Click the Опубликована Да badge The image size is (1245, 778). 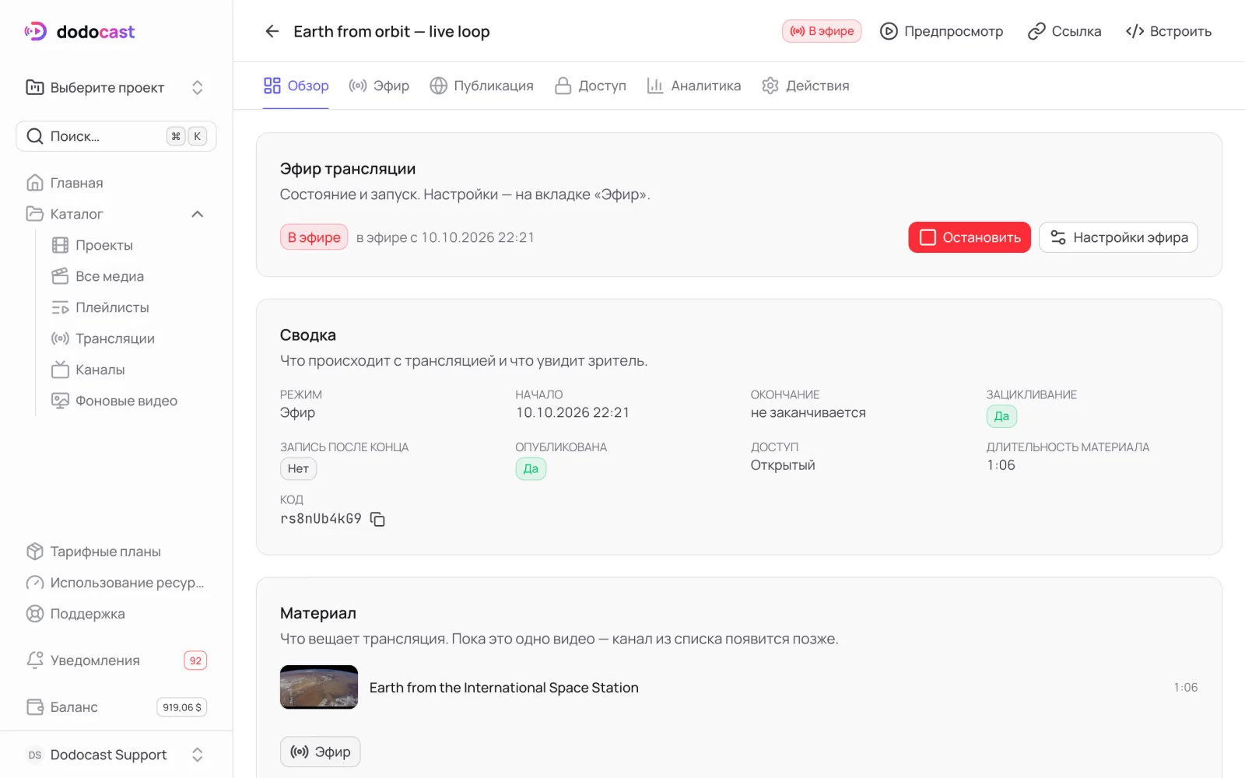click(x=531, y=468)
